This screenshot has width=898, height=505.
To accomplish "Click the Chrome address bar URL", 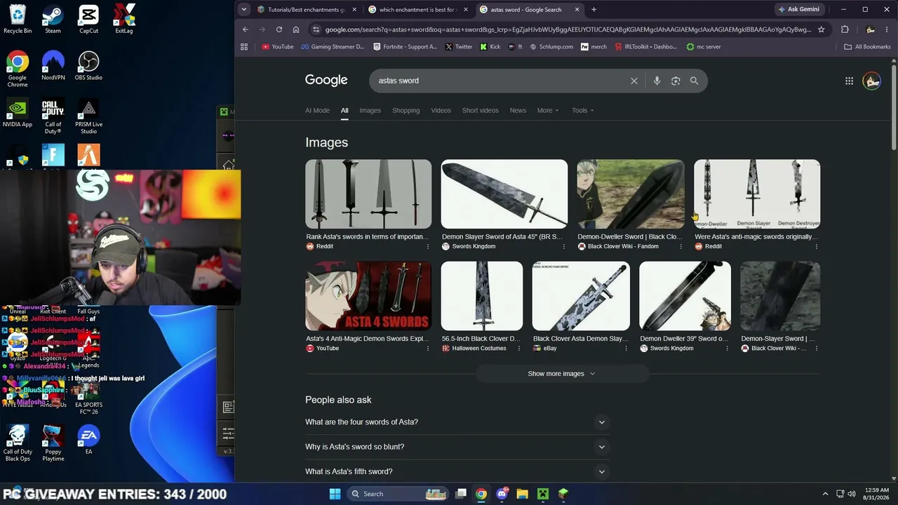I will click(x=568, y=29).
